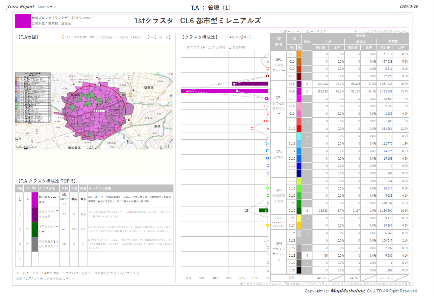Select the 東京都 column header
This screenshot has height=296, width=434.
tap(393, 42)
